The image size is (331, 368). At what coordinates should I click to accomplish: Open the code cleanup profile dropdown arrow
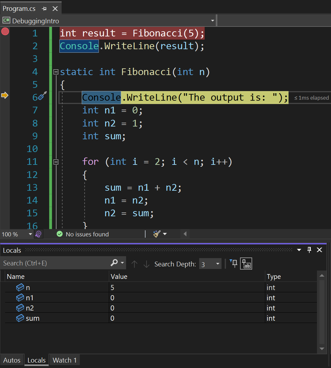click(165, 234)
